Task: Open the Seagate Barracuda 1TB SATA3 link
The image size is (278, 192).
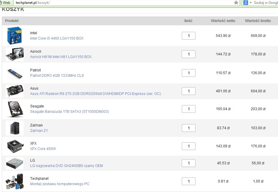Action: click(x=69, y=112)
